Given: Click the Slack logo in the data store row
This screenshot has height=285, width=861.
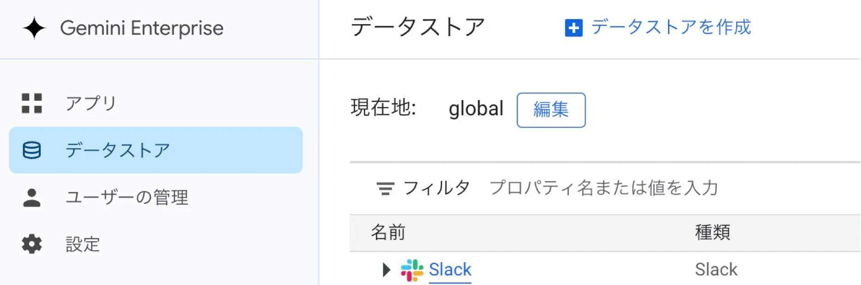Looking at the screenshot, I should point(413,269).
